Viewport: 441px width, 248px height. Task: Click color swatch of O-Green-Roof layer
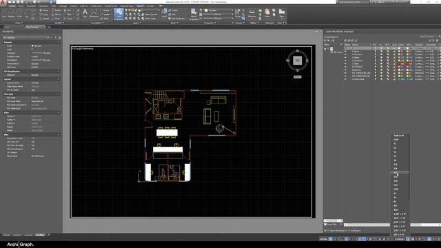coord(400,79)
